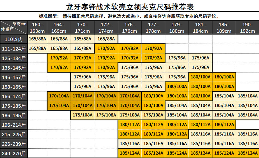Click 185/104A in 186-195斤 row, 185-189cm column
259x158 pixels.
click(224, 115)
